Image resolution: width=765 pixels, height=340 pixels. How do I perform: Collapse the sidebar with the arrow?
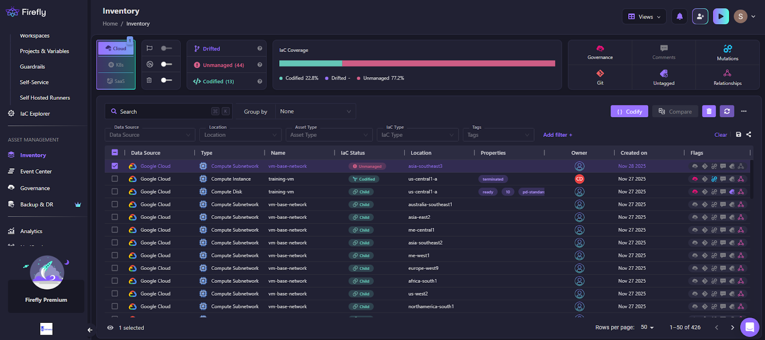[x=90, y=330]
